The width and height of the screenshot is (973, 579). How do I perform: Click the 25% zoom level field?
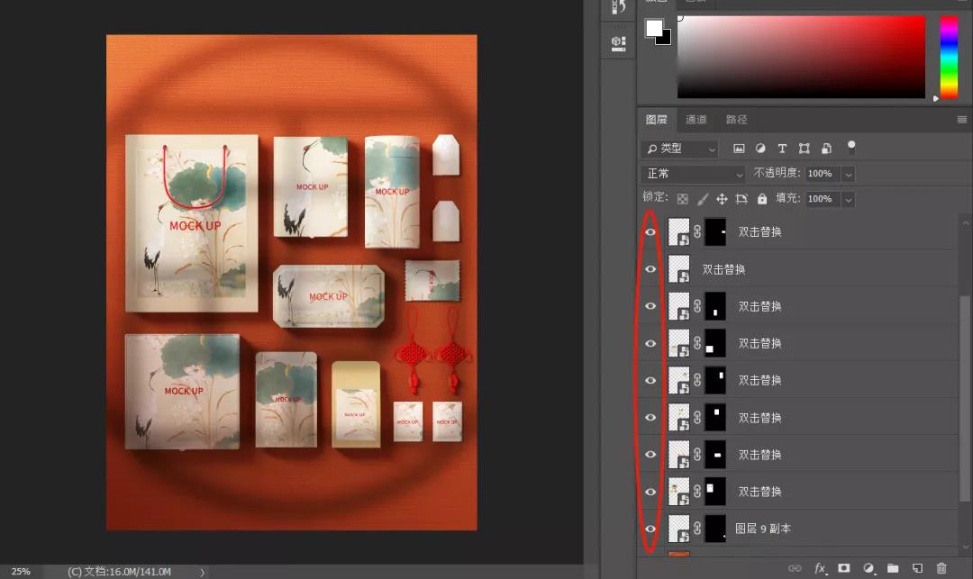[x=21, y=572]
